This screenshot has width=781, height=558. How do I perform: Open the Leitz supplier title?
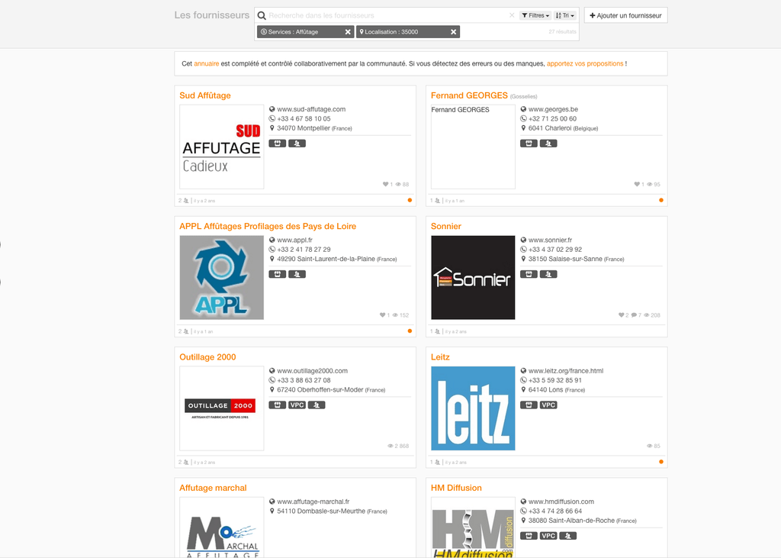(440, 357)
